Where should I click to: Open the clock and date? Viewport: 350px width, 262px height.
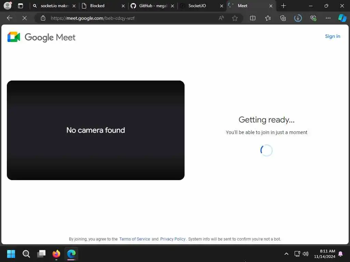click(325, 254)
